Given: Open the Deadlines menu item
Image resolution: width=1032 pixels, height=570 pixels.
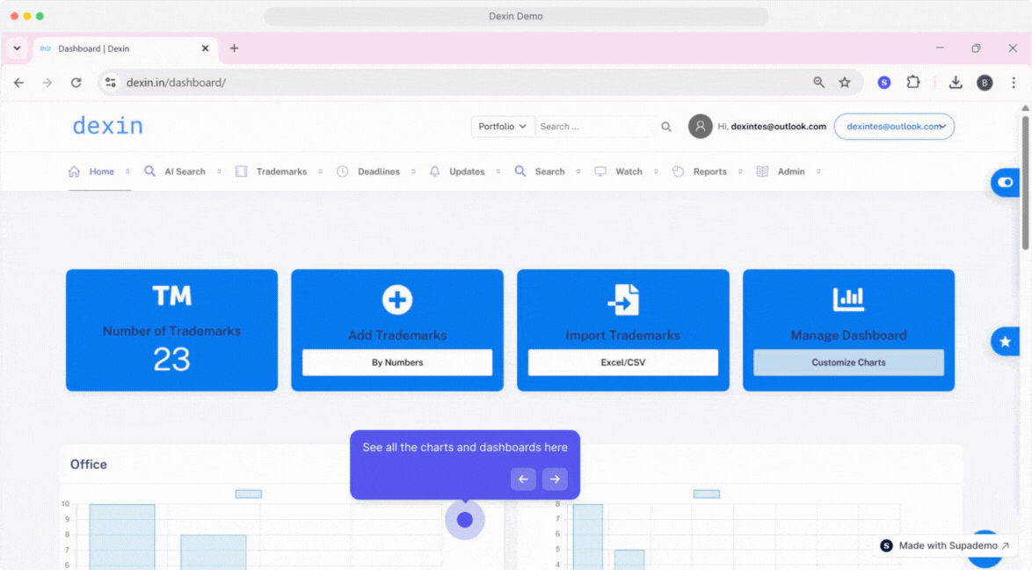Looking at the screenshot, I should pyautogui.click(x=378, y=172).
